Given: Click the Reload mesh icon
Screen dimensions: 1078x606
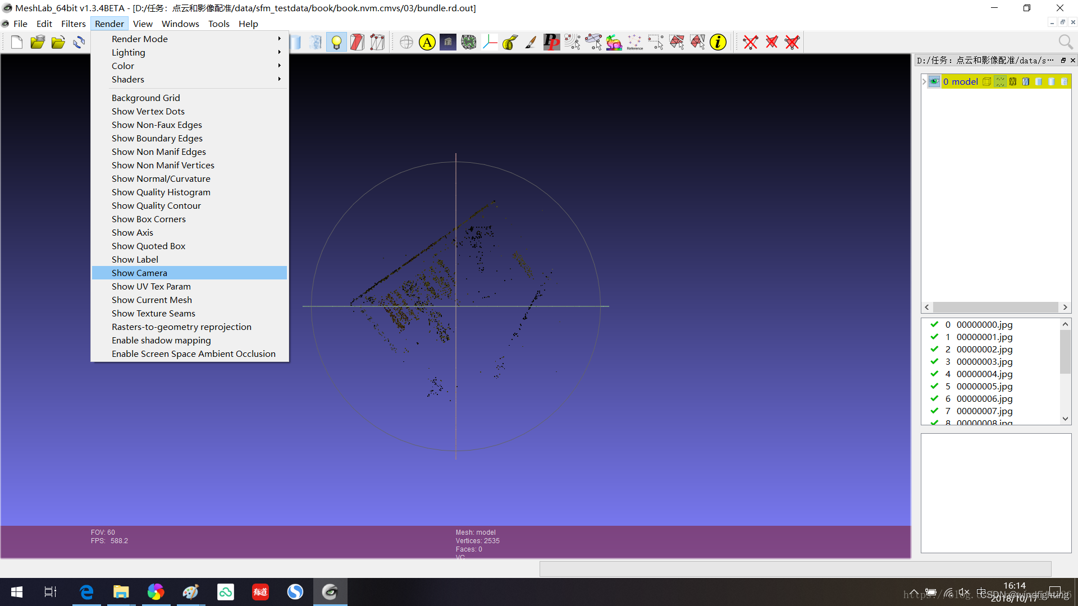Looking at the screenshot, I should [x=79, y=42].
